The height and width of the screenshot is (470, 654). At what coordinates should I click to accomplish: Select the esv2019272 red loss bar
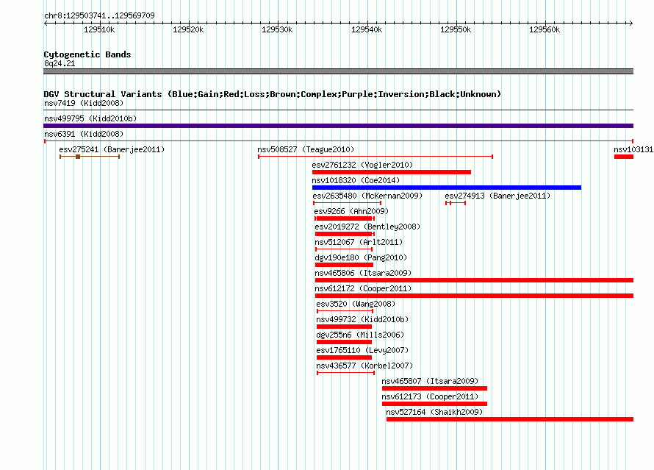345,234
